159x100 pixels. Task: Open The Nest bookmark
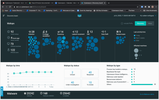pyautogui.click(x=130, y=11)
